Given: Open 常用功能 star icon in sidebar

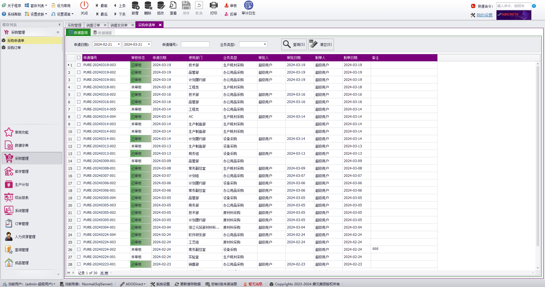Looking at the screenshot, I should tap(9, 132).
